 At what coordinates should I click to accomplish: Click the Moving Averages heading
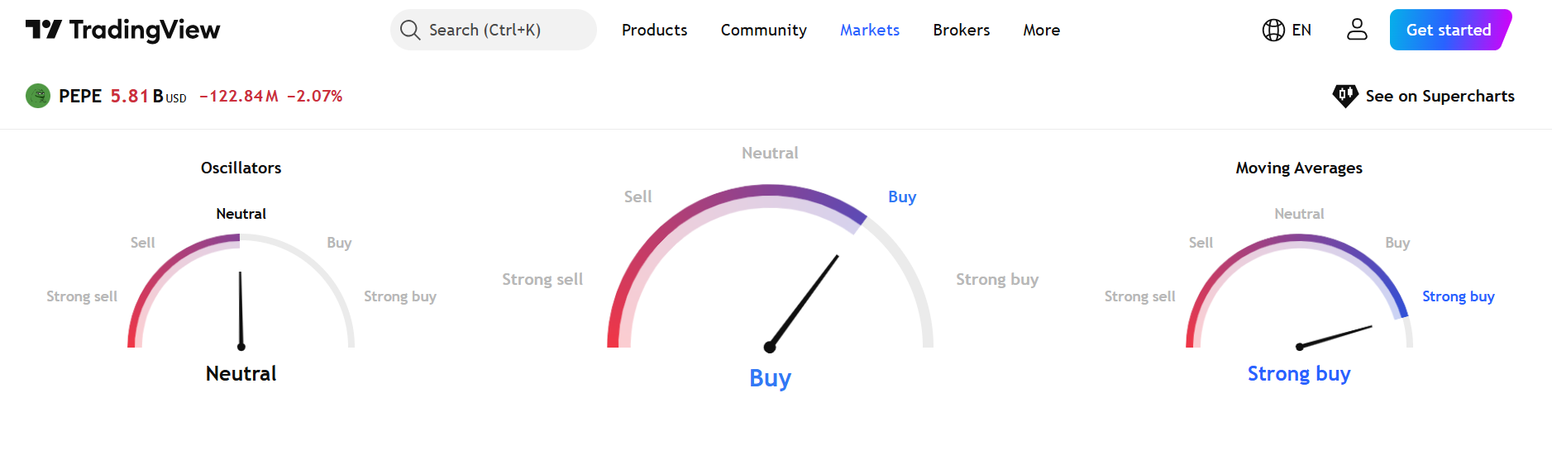coord(1298,168)
